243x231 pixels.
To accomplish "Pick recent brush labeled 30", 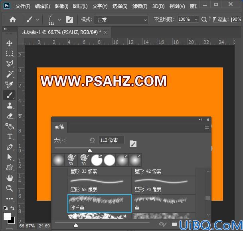I will 84,160.
